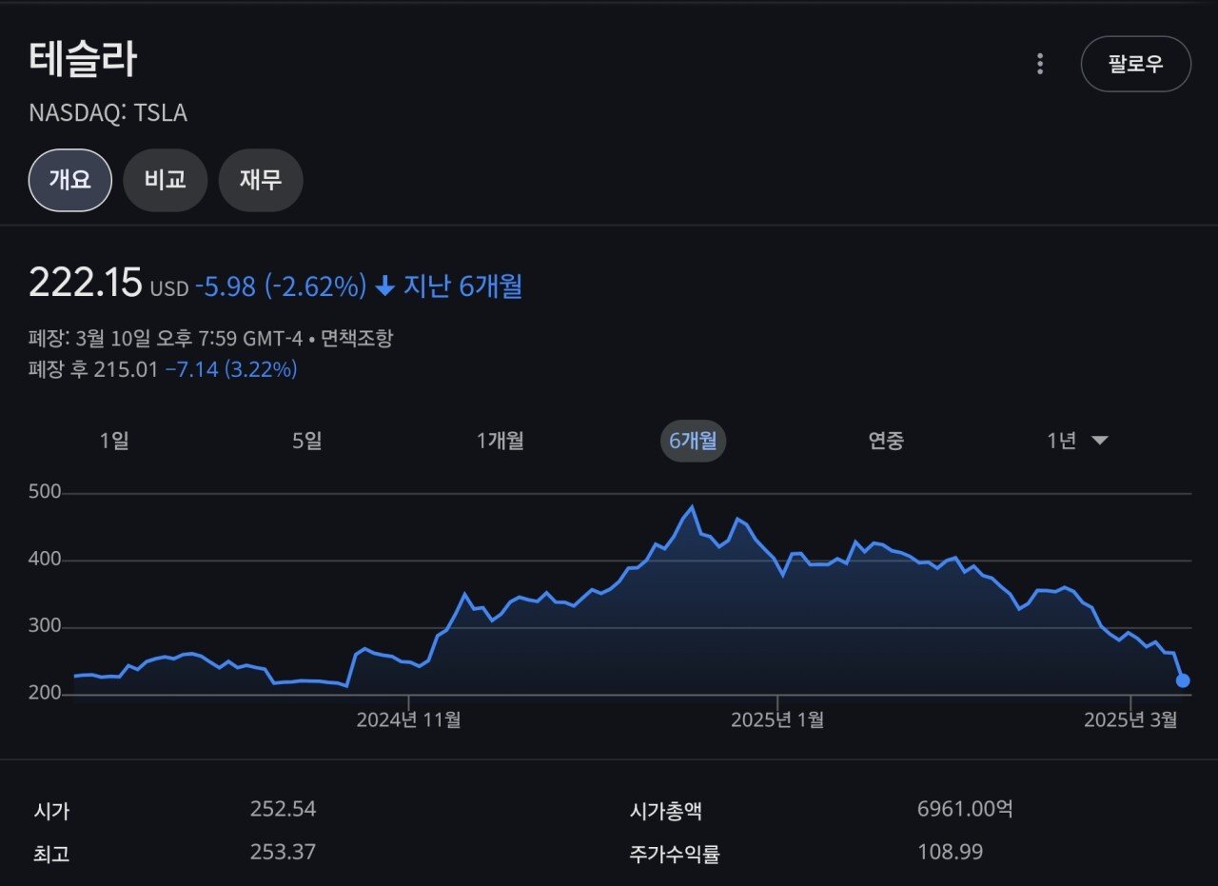Image resolution: width=1218 pixels, height=886 pixels.
Task: Switch the chart to the 5일 range
Action: pyautogui.click(x=307, y=441)
